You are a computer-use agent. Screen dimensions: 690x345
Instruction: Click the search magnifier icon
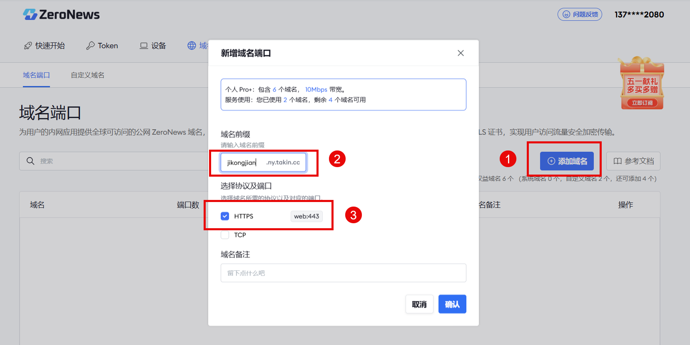(30, 161)
